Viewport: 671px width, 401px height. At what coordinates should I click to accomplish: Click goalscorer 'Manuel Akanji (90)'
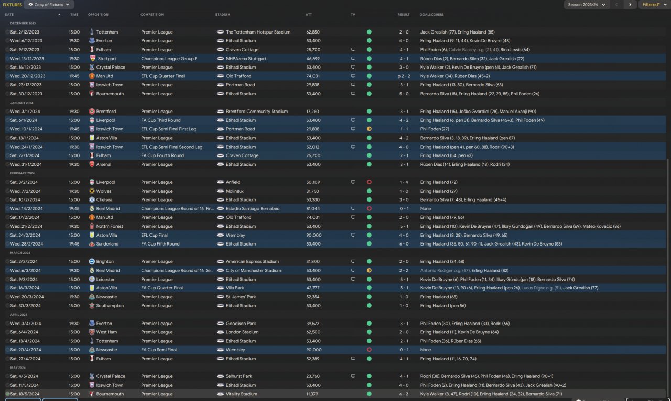coord(517,112)
